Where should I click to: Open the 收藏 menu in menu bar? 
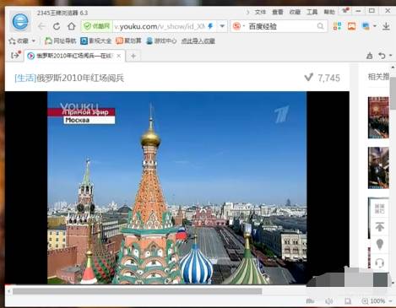(295, 12)
